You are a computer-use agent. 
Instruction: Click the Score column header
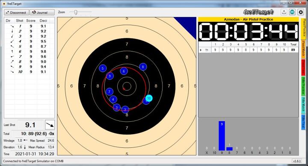pyautogui.click(x=31, y=20)
